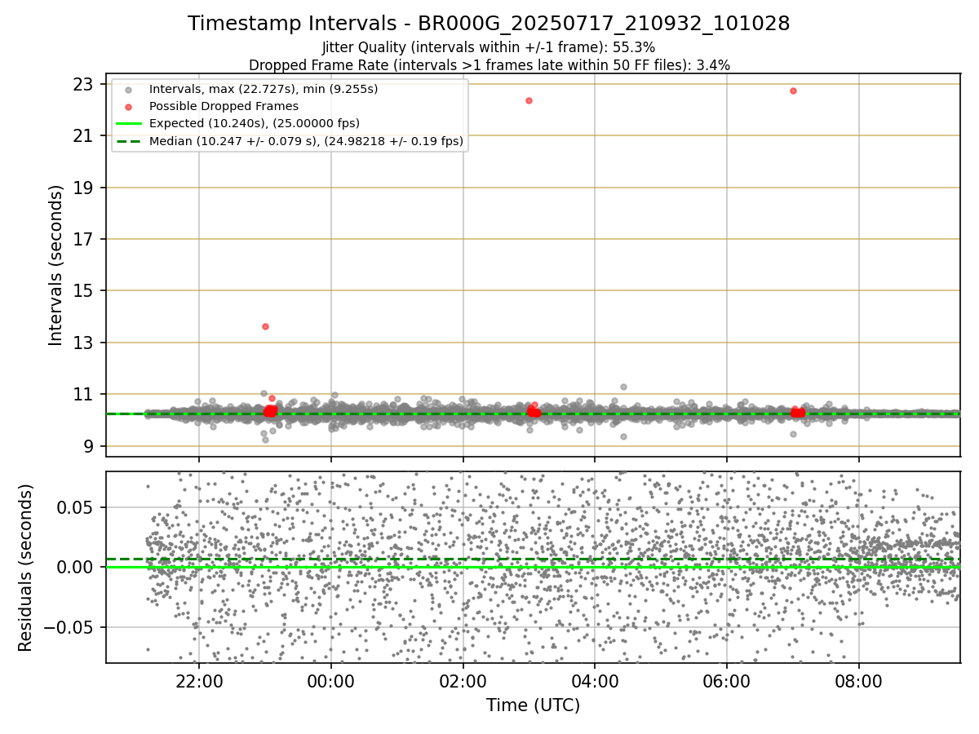979x734 pixels.
Task: Click the red dropped-frame point near 22.7s after 07:00
Action: 793,91
